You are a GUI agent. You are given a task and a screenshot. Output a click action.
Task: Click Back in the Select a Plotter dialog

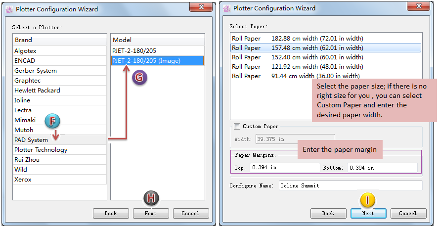click(x=111, y=213)
